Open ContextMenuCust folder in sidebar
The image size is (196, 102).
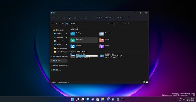pyautogui.click(x=60, y=52)
